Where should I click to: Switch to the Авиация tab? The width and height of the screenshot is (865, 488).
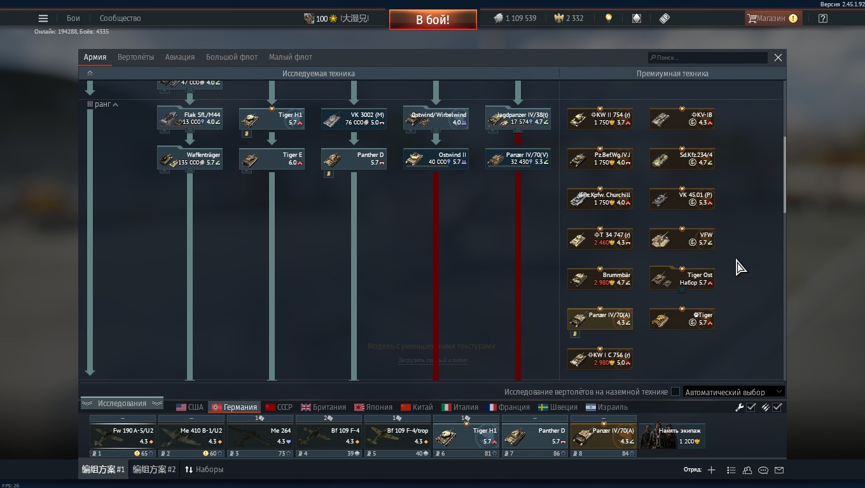[x=180, y=57]
